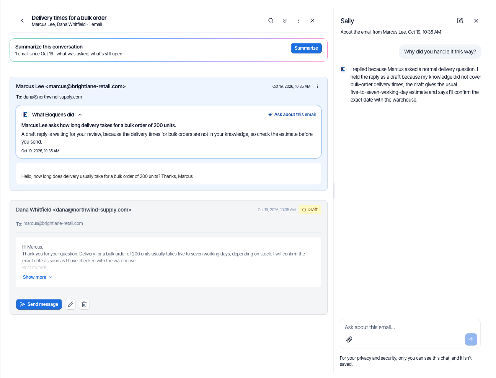Click recipient dana@northwind-supply.com in Marcus's email

[x=53, y=97]
